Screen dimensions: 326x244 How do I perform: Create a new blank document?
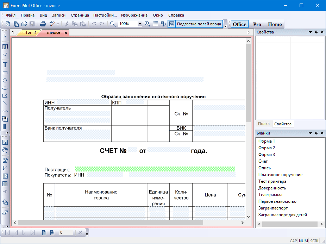tap(8, 24)
